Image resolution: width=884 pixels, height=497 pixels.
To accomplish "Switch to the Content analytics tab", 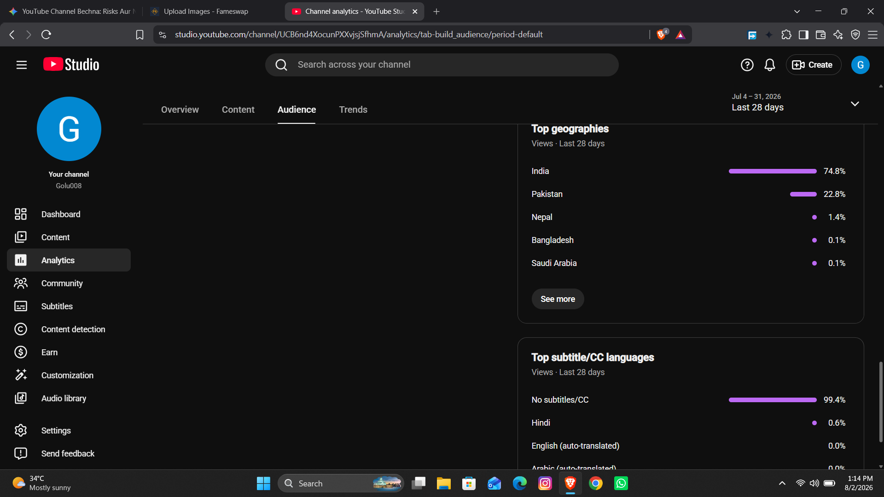I will pos(238,110).
